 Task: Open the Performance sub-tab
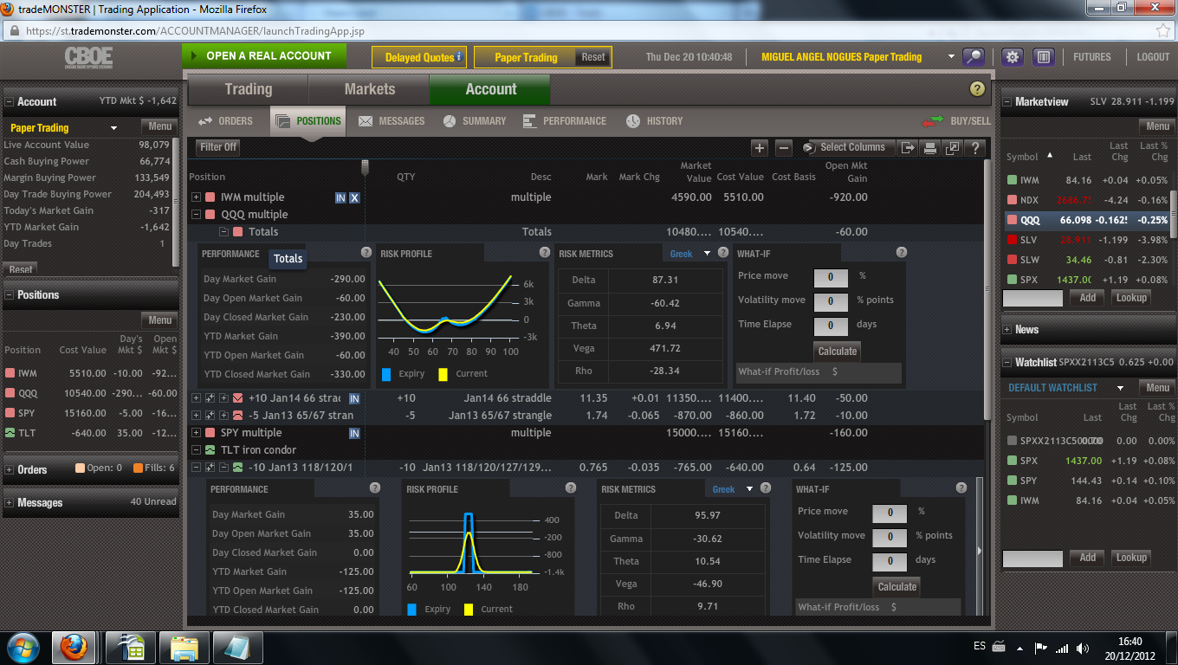[x=565, y=121]
